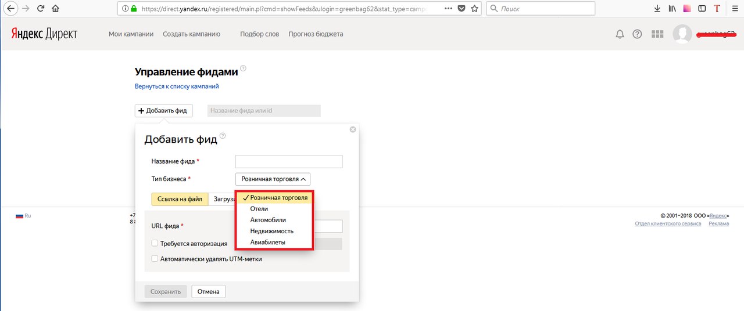Switch language via Ru flag
The height and width of the screenshot is (311, 744).
(23, 216)
